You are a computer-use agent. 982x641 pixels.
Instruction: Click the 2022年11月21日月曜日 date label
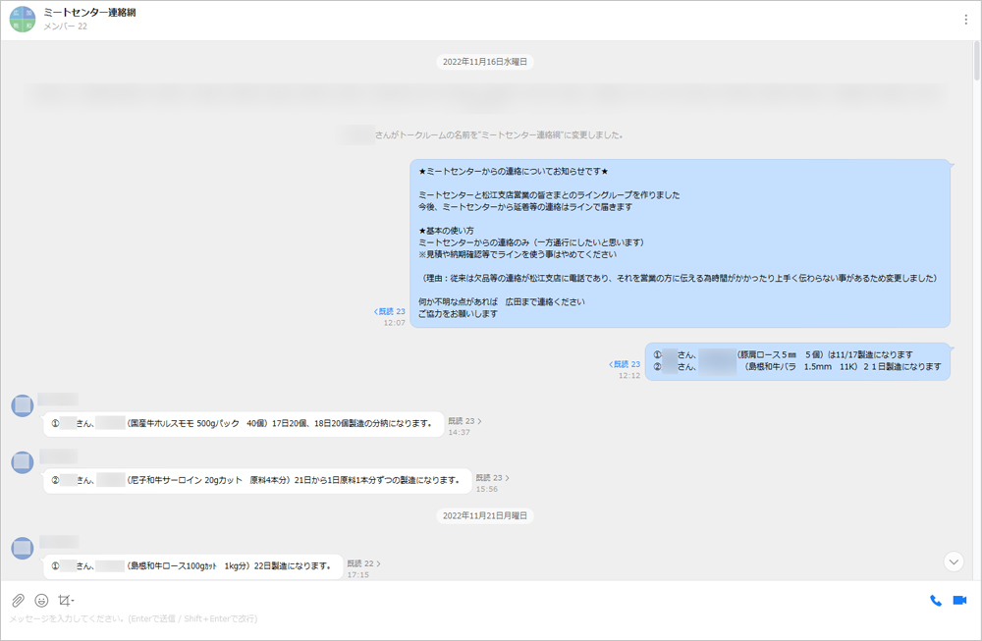point(485,515)
